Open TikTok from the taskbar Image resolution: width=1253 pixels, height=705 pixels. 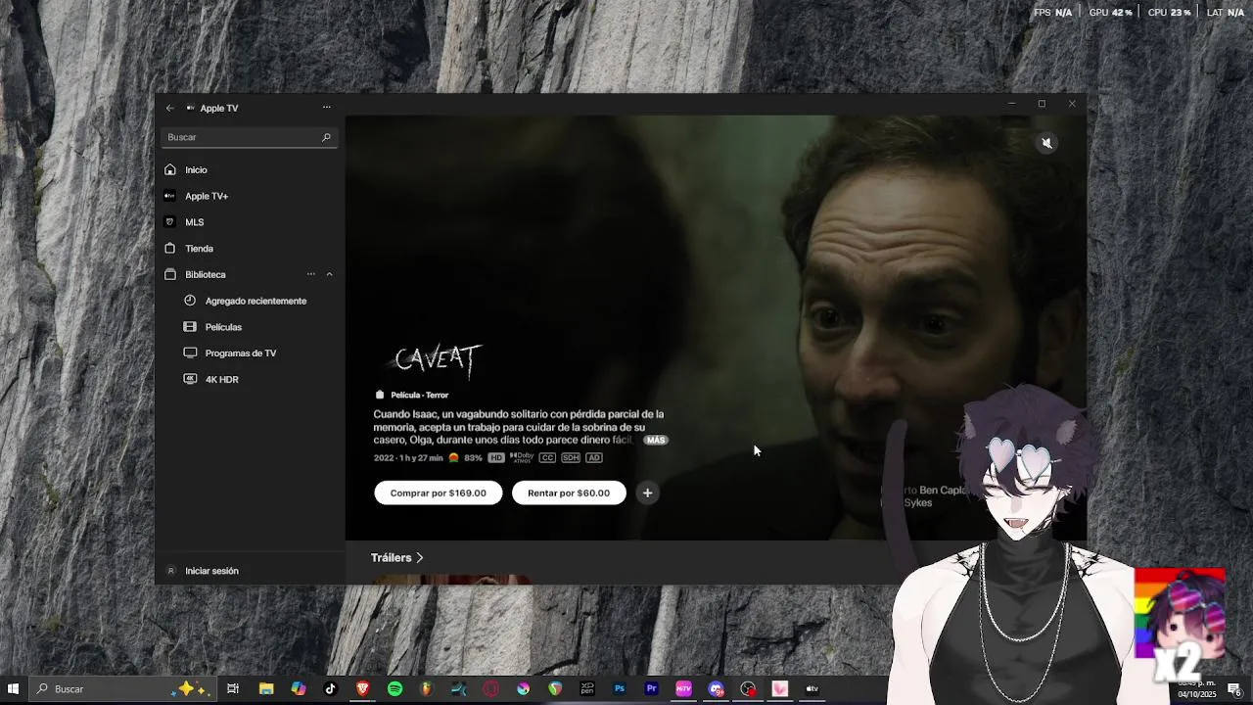coord(330,689)
